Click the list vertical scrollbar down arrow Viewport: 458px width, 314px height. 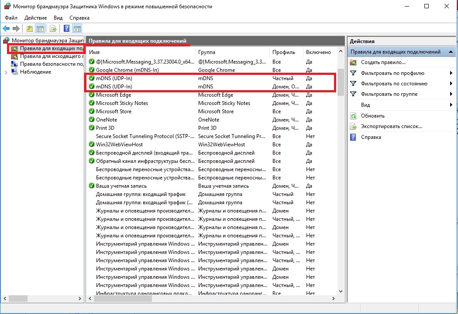[x=341, y=291]
